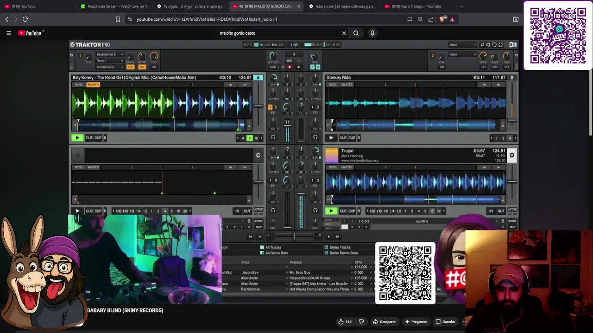Click Traktor header search magnifier icon
This screenshot has width=593, height=333.
tap(482, 45)
